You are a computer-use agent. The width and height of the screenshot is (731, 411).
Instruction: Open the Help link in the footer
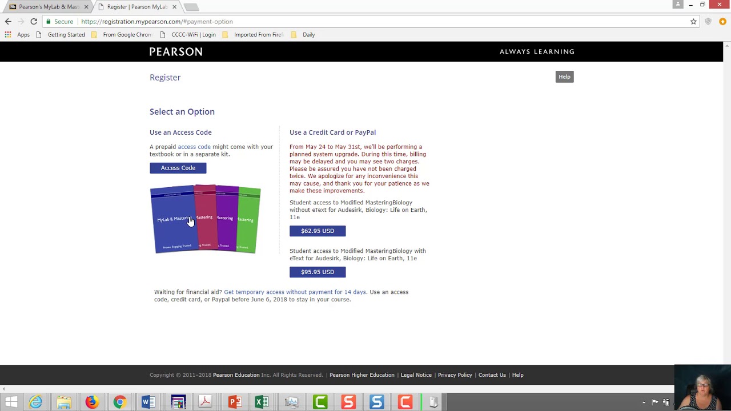(x=517, y=375)
